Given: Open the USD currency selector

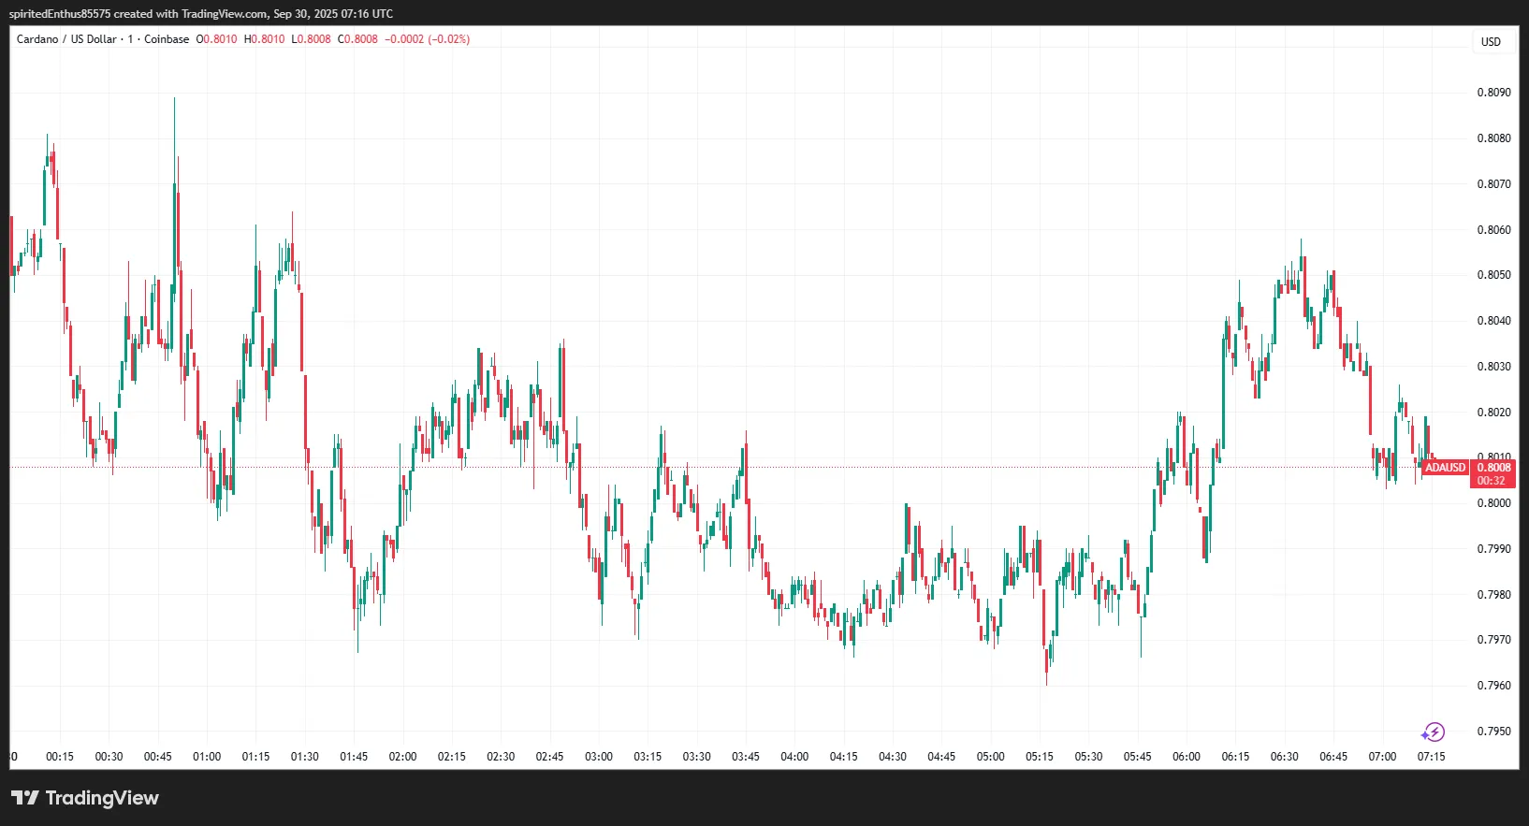Looking at the screenshot, I should [x=1491, y=42].
